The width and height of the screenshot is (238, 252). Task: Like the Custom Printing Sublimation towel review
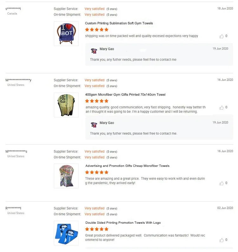(x=221, y=36)
